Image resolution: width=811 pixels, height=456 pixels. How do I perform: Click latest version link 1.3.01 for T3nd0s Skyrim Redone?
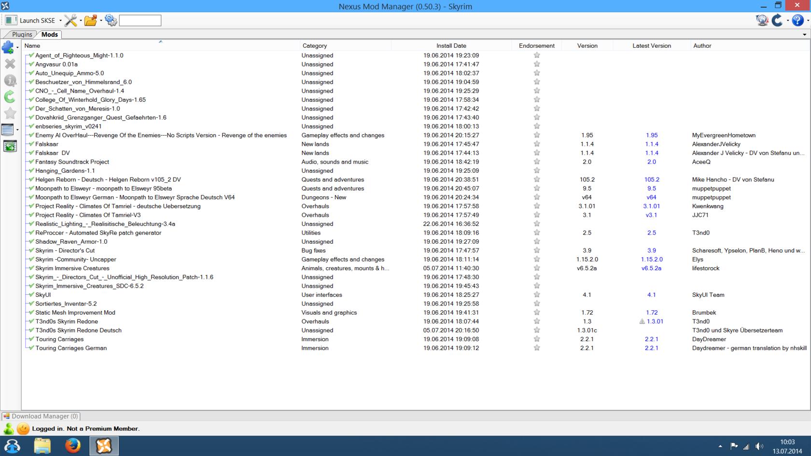coord(655,321)
